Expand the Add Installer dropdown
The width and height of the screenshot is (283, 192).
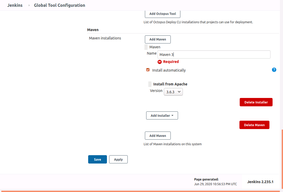162,115
